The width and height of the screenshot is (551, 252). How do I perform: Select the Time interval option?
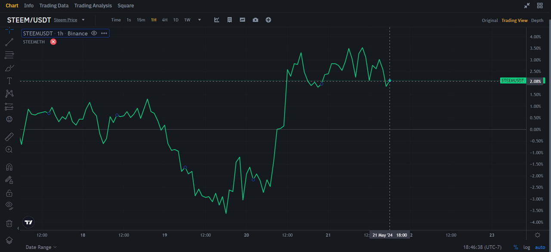click(x=116, y=20)
